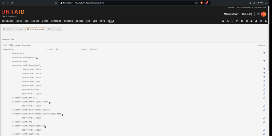The width and height of the screenshot is (272, 136).
Task: Open the file manager icon
Action: click(237, 21)
